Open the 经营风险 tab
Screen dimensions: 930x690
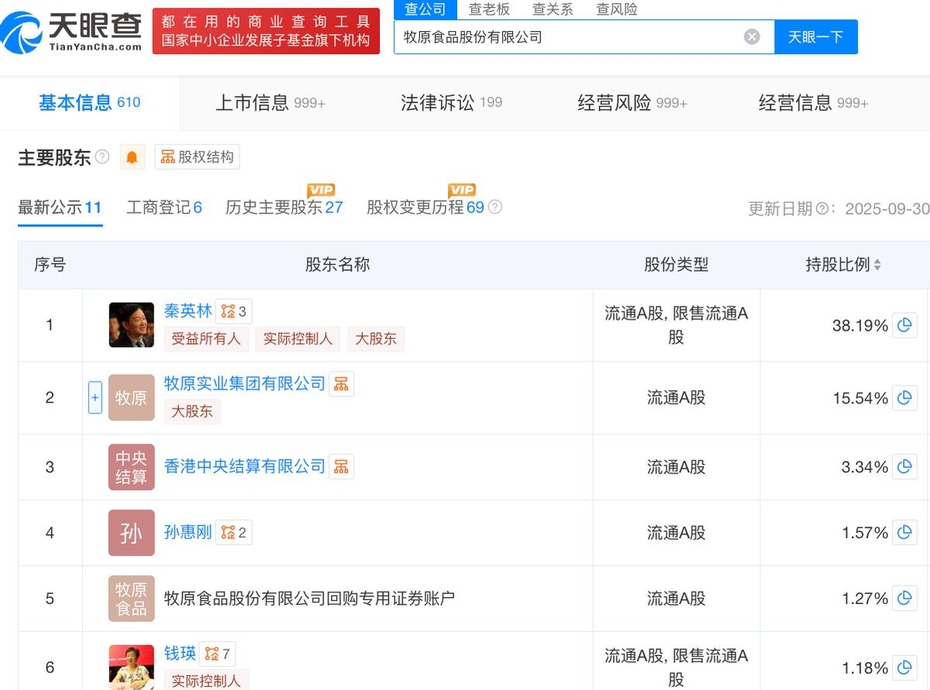tap(632, 102)
